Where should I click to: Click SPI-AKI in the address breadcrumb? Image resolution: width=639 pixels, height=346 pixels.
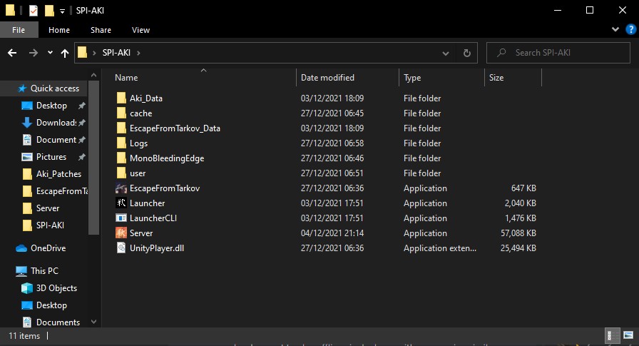click(x=116, y=53)
